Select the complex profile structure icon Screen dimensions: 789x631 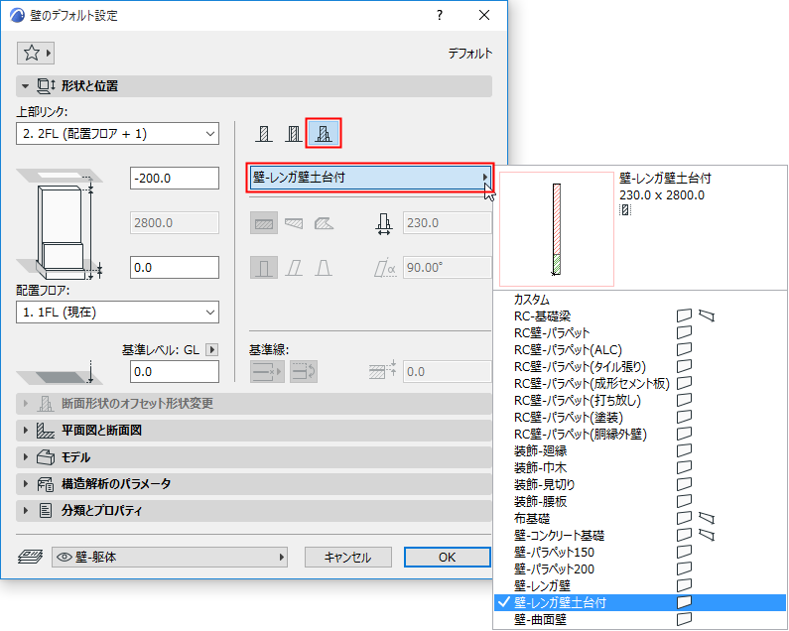324,133
